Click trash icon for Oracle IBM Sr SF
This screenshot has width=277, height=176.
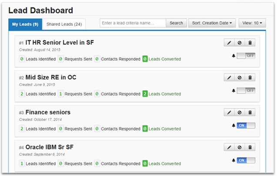point(250,147)
